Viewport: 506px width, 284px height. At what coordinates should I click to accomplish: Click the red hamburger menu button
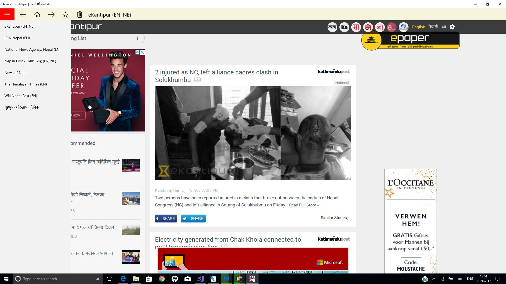coord(7,15)
